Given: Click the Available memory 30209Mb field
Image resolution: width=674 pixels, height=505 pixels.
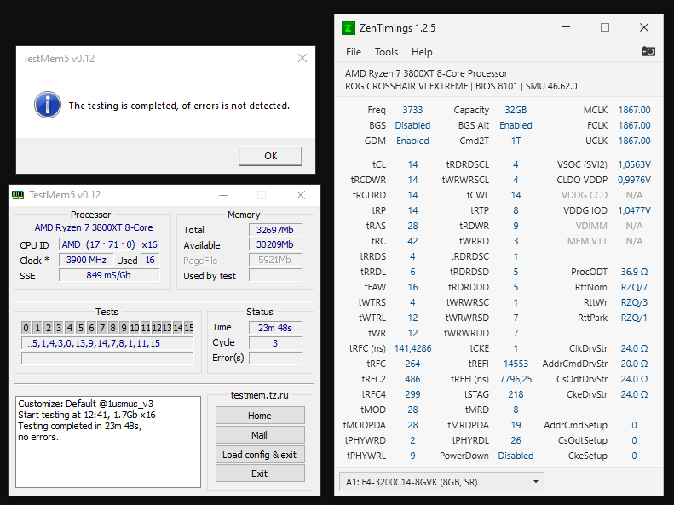Looking at the screenshot, I should pyautogui.click(x=275, y=244).
